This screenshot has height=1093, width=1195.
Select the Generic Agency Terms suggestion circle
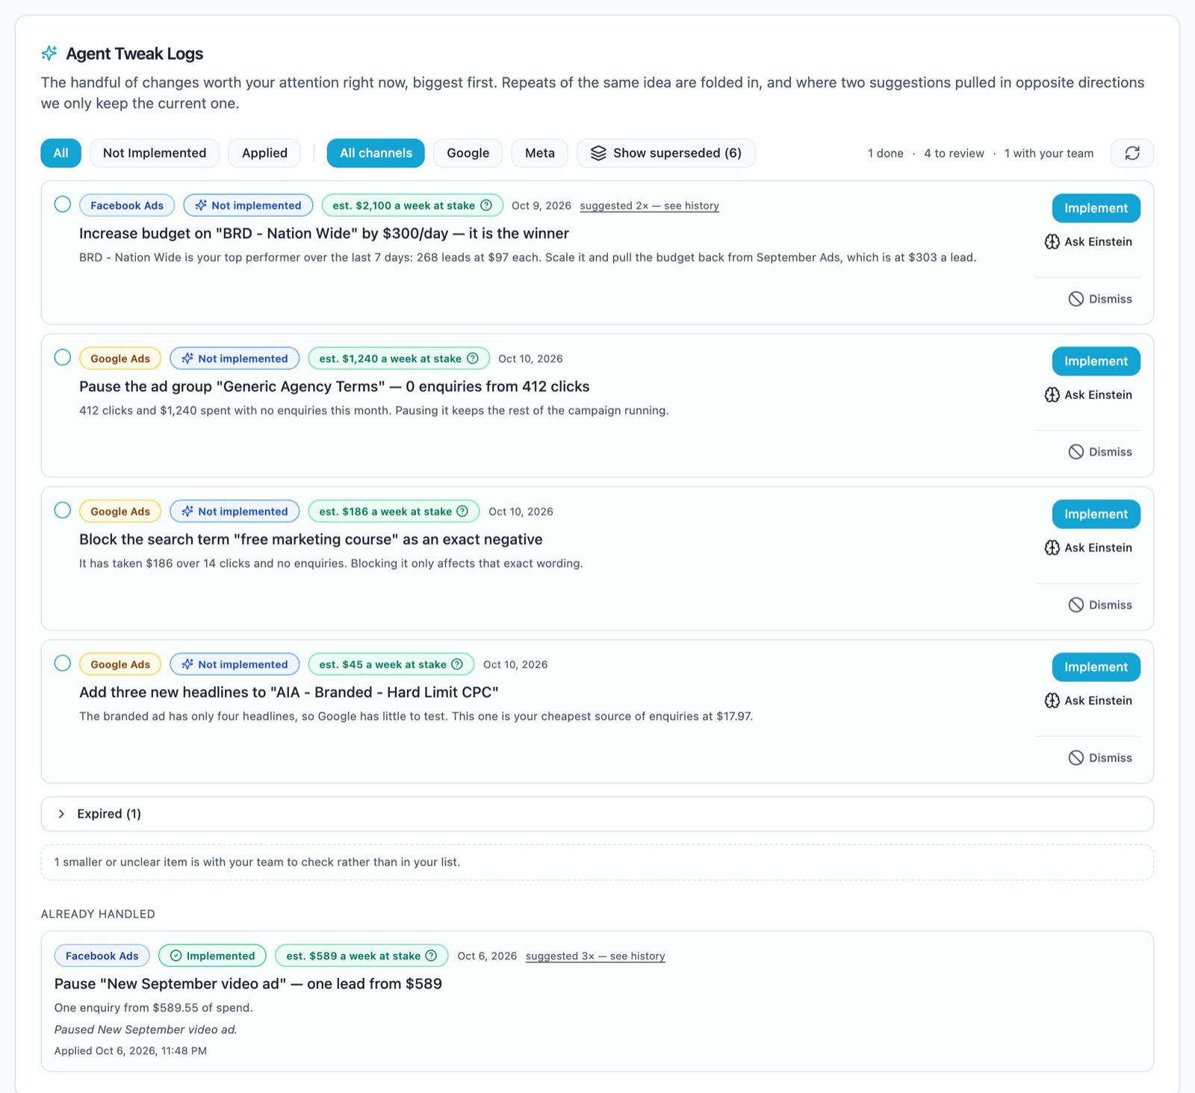(x=63, y=357)
